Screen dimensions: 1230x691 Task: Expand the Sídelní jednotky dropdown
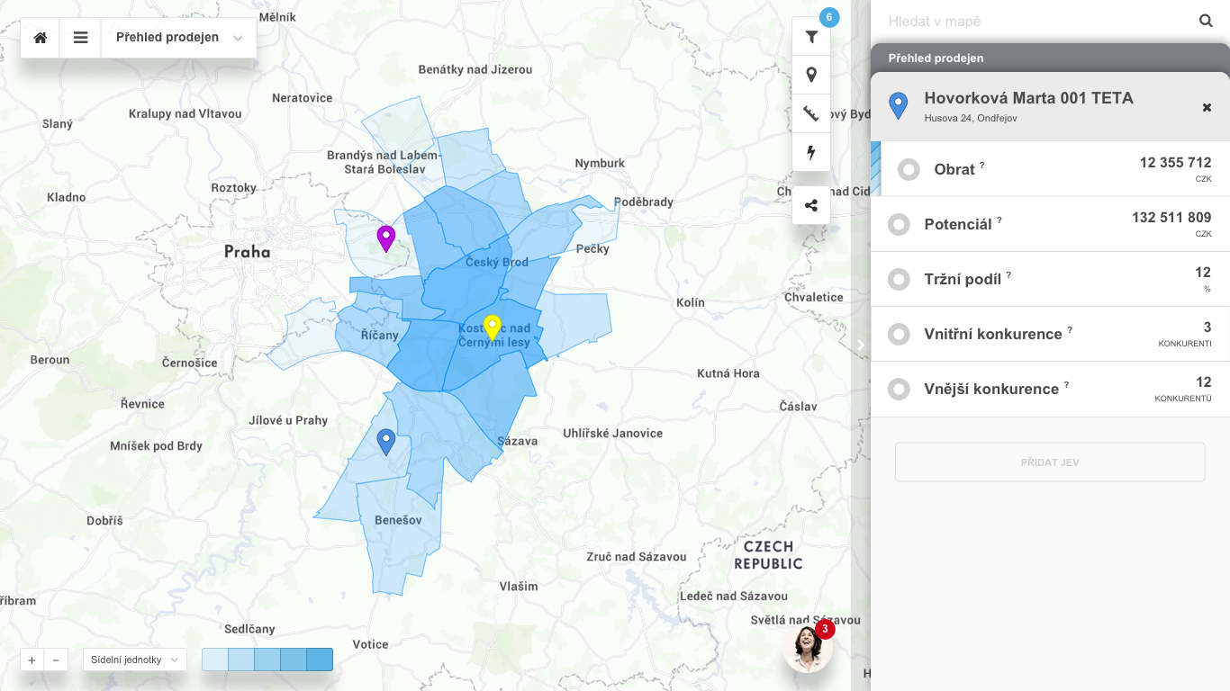pyautogui.click(x=134, y=660)
